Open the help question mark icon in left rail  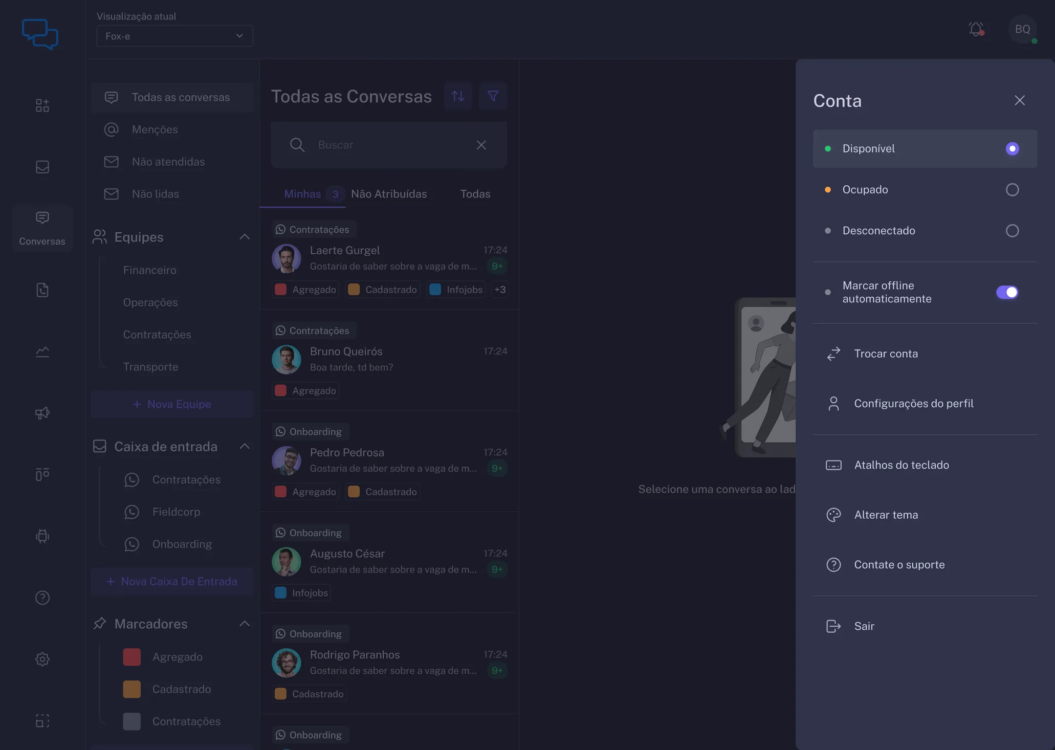[x=42, y=598]
